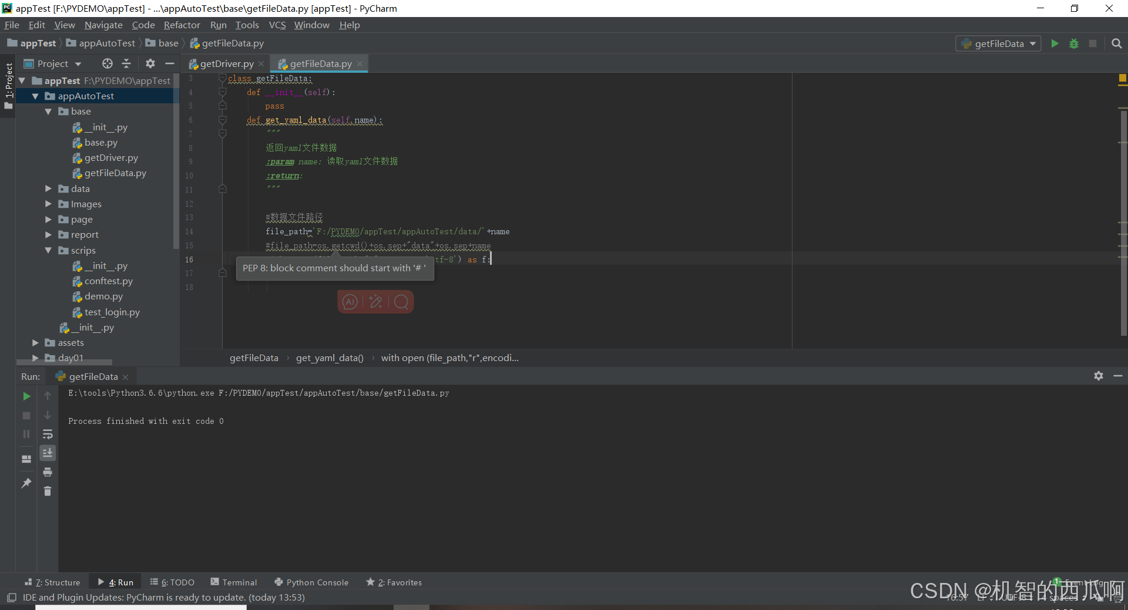1128x610 pixels.
Task: Collapse all in Project panel toolbar
Action: coord(126,63)
